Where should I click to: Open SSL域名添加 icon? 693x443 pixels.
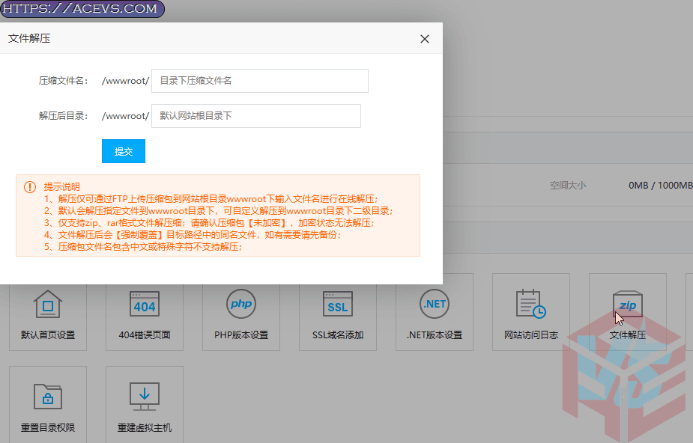338,304
